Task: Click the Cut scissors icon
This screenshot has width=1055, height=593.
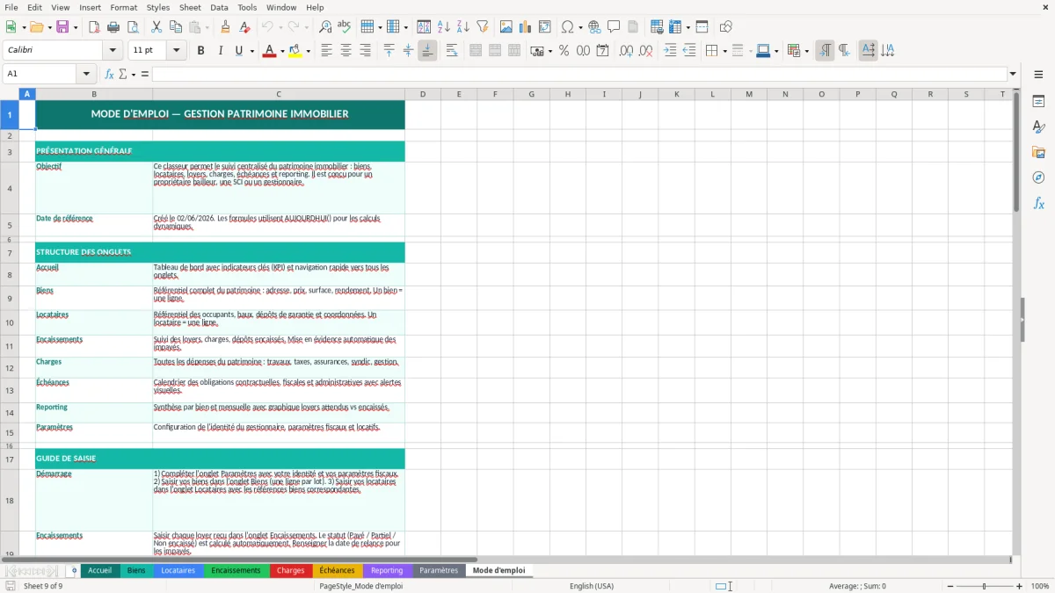Action: (x=156, y=27)
